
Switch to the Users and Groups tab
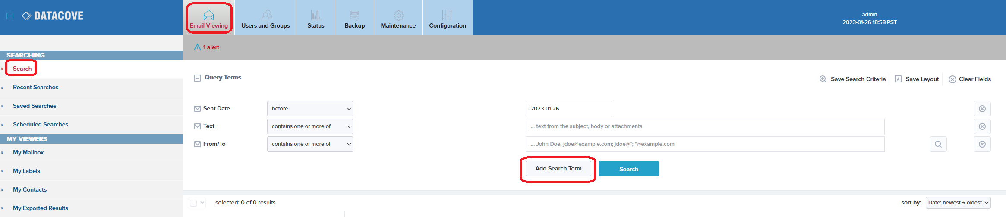pos(265,18)
